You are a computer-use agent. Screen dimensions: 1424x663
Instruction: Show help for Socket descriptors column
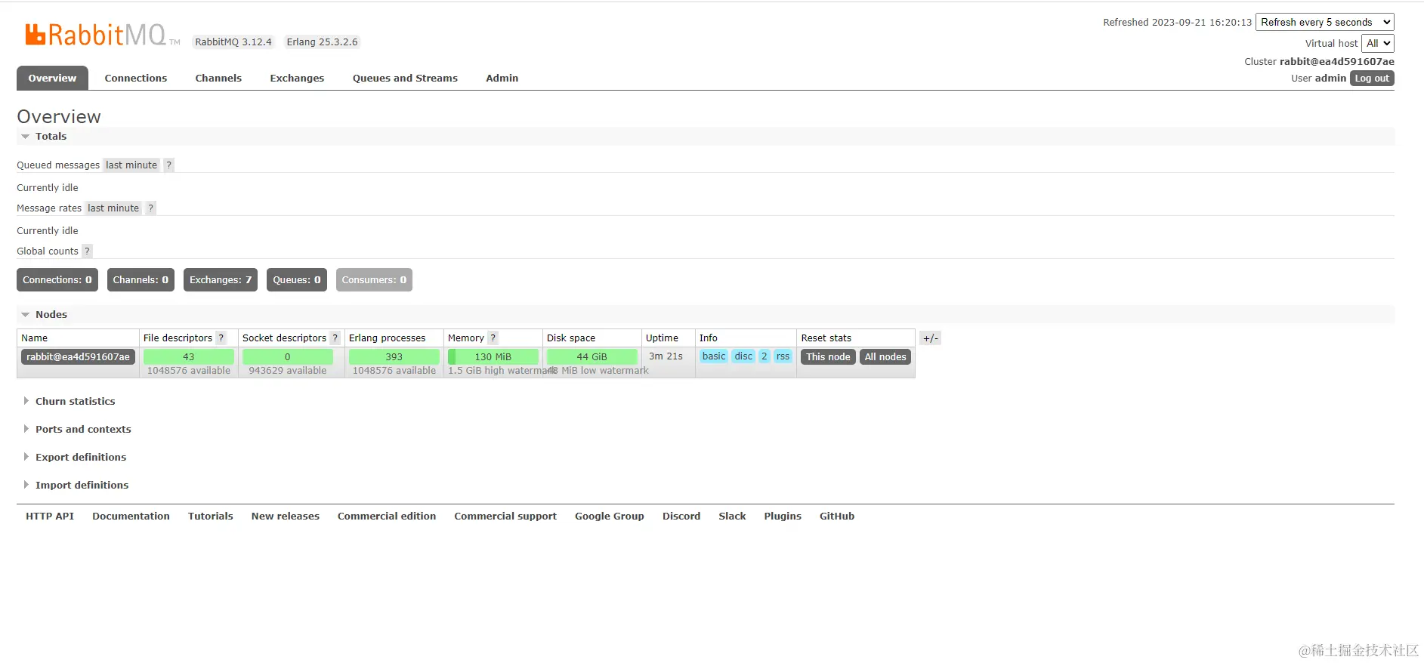click(x=335, y=338)
